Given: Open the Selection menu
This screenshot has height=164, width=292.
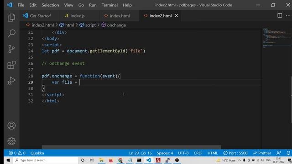Looking at the screenshot, I should [50, 5].
